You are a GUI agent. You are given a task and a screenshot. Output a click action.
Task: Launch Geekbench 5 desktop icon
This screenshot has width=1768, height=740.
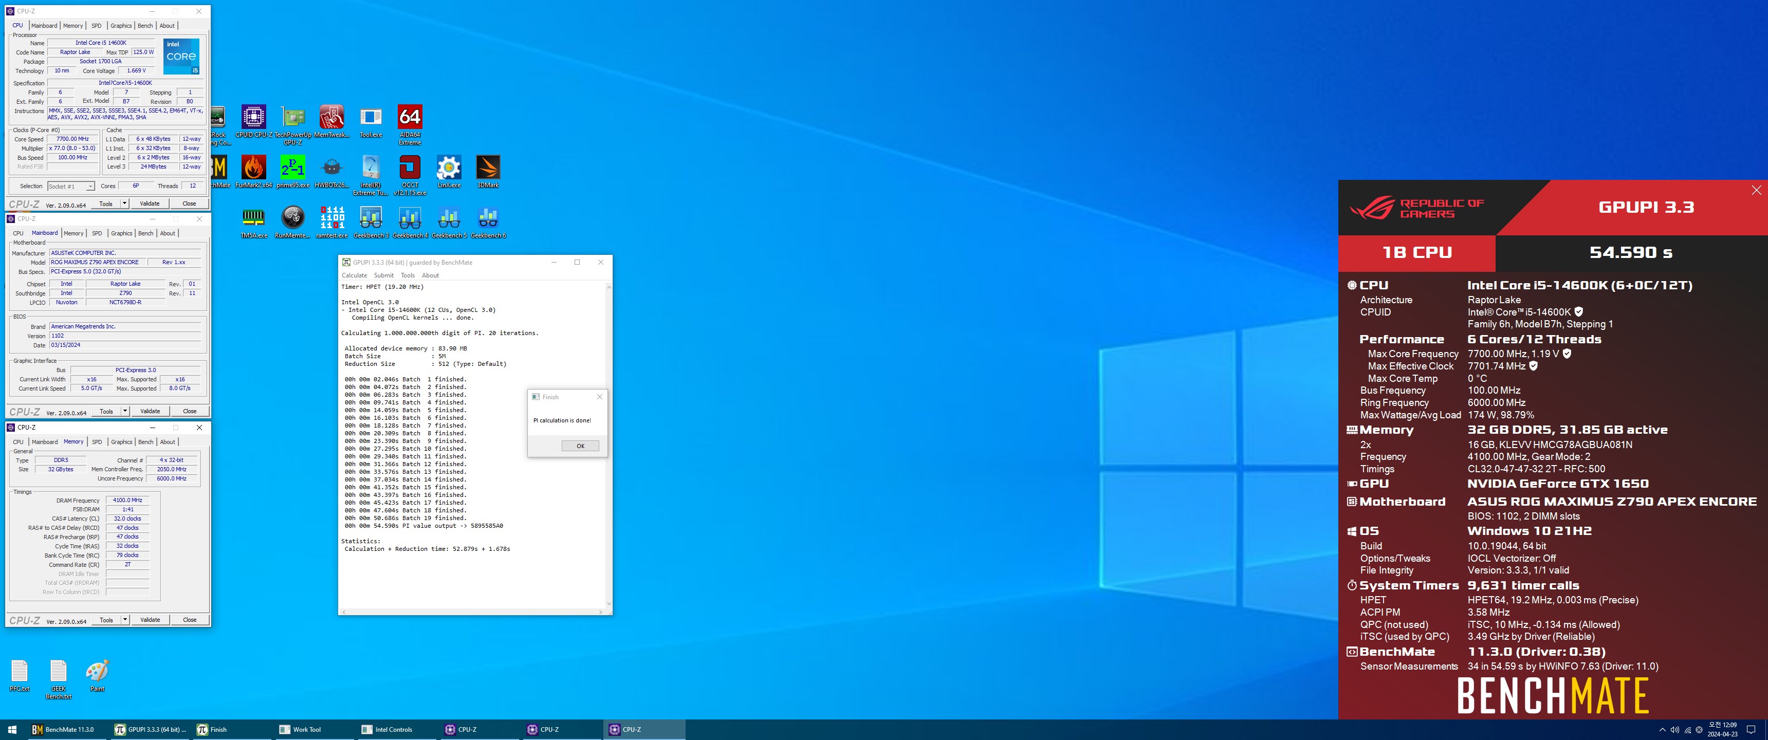[449, 223]
